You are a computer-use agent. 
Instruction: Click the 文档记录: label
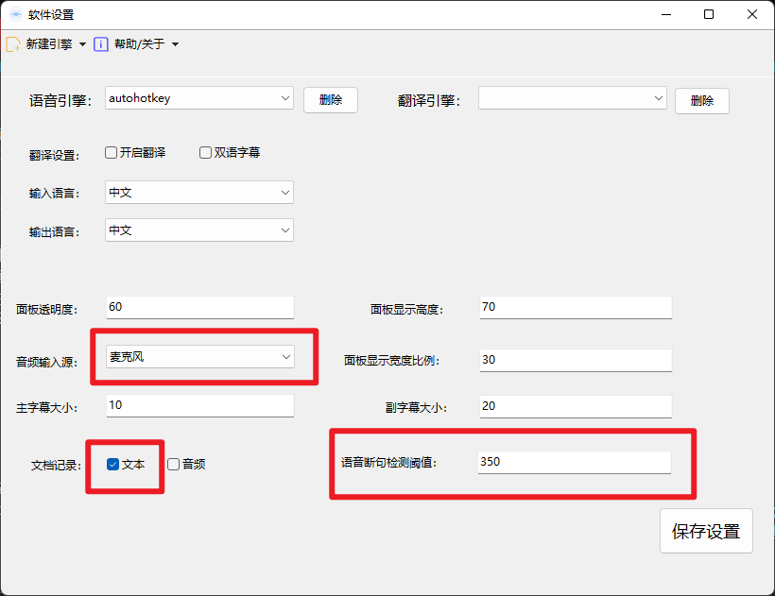tap(56, 465)
